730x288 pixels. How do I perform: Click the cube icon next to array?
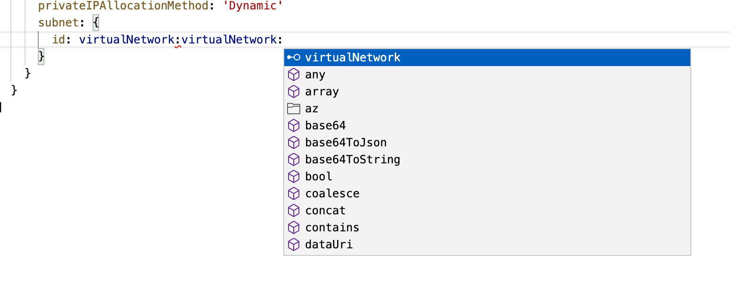point(294,91)
